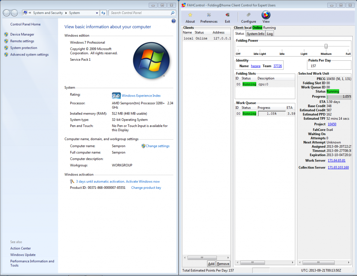The width and height of the screenshot is (357, 276).
Task: Click System and Security in breadcrumb
Action: [x=48, y=13]
